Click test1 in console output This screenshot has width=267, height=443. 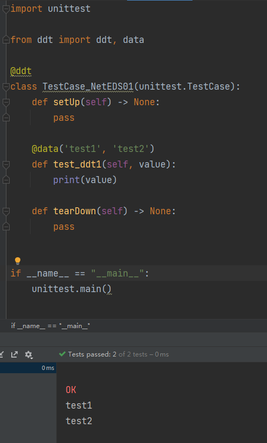[x=79, y=405]
